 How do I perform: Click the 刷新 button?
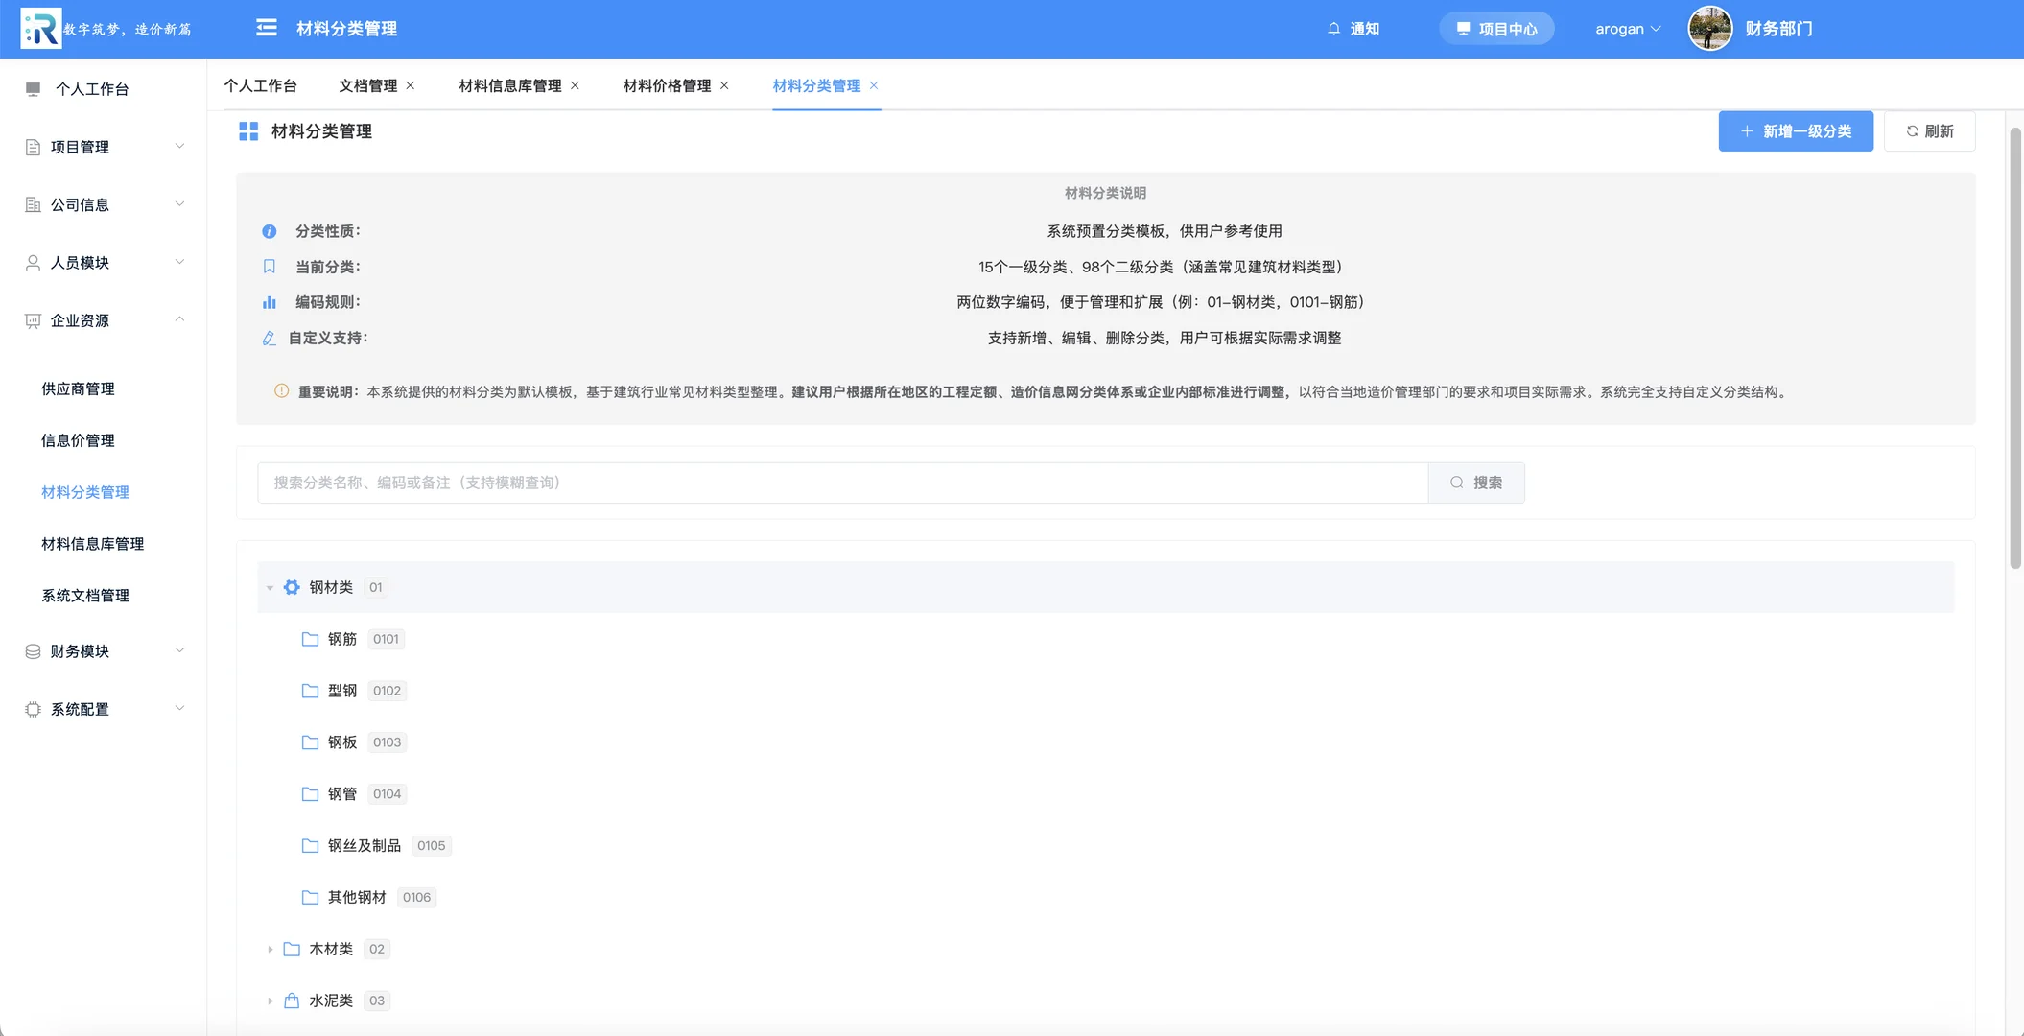(1929, 130)
